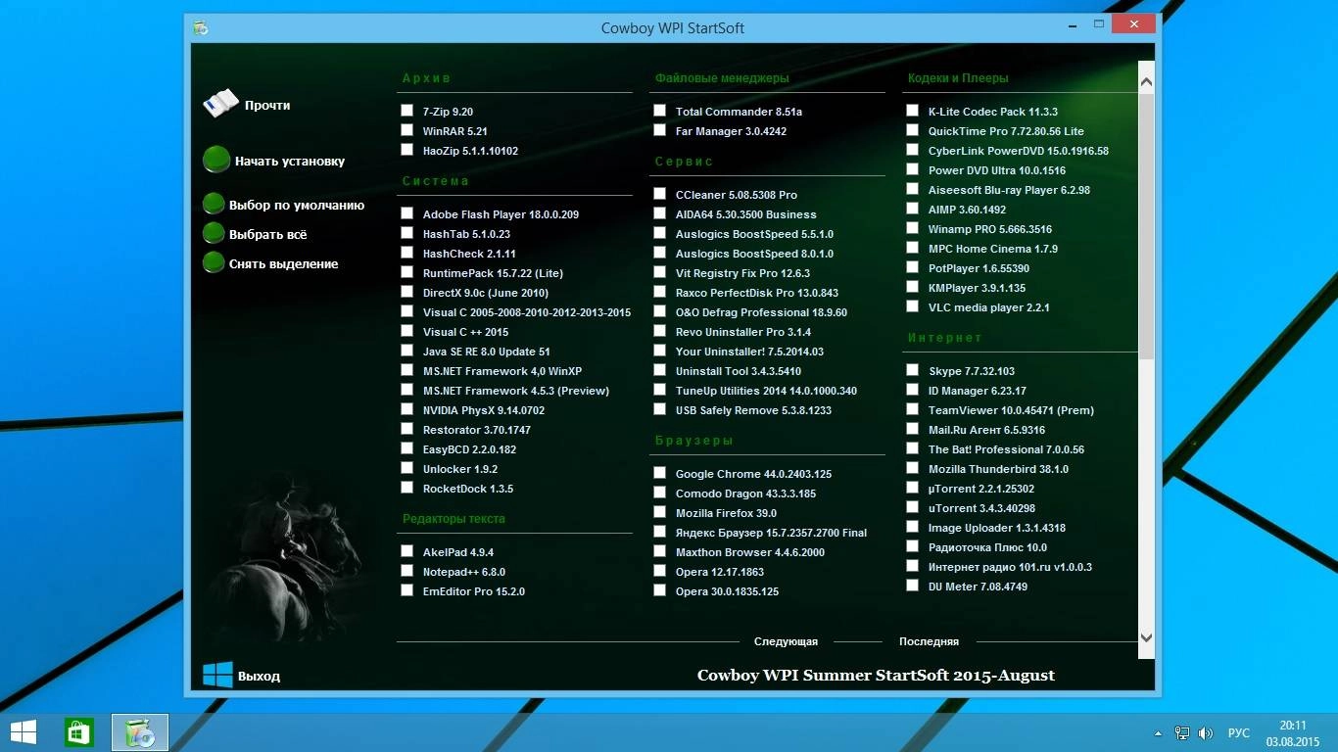This screenshot has height=752, width=1338.
Task: Tick the Mozilla Firefox 39.0 checkbox
Action: point(659,512)
